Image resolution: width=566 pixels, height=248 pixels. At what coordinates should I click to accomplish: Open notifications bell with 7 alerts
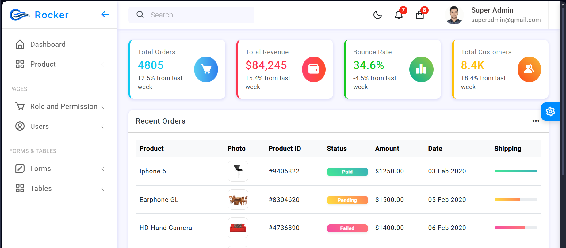pyautogui.click(x=399, y=15)
